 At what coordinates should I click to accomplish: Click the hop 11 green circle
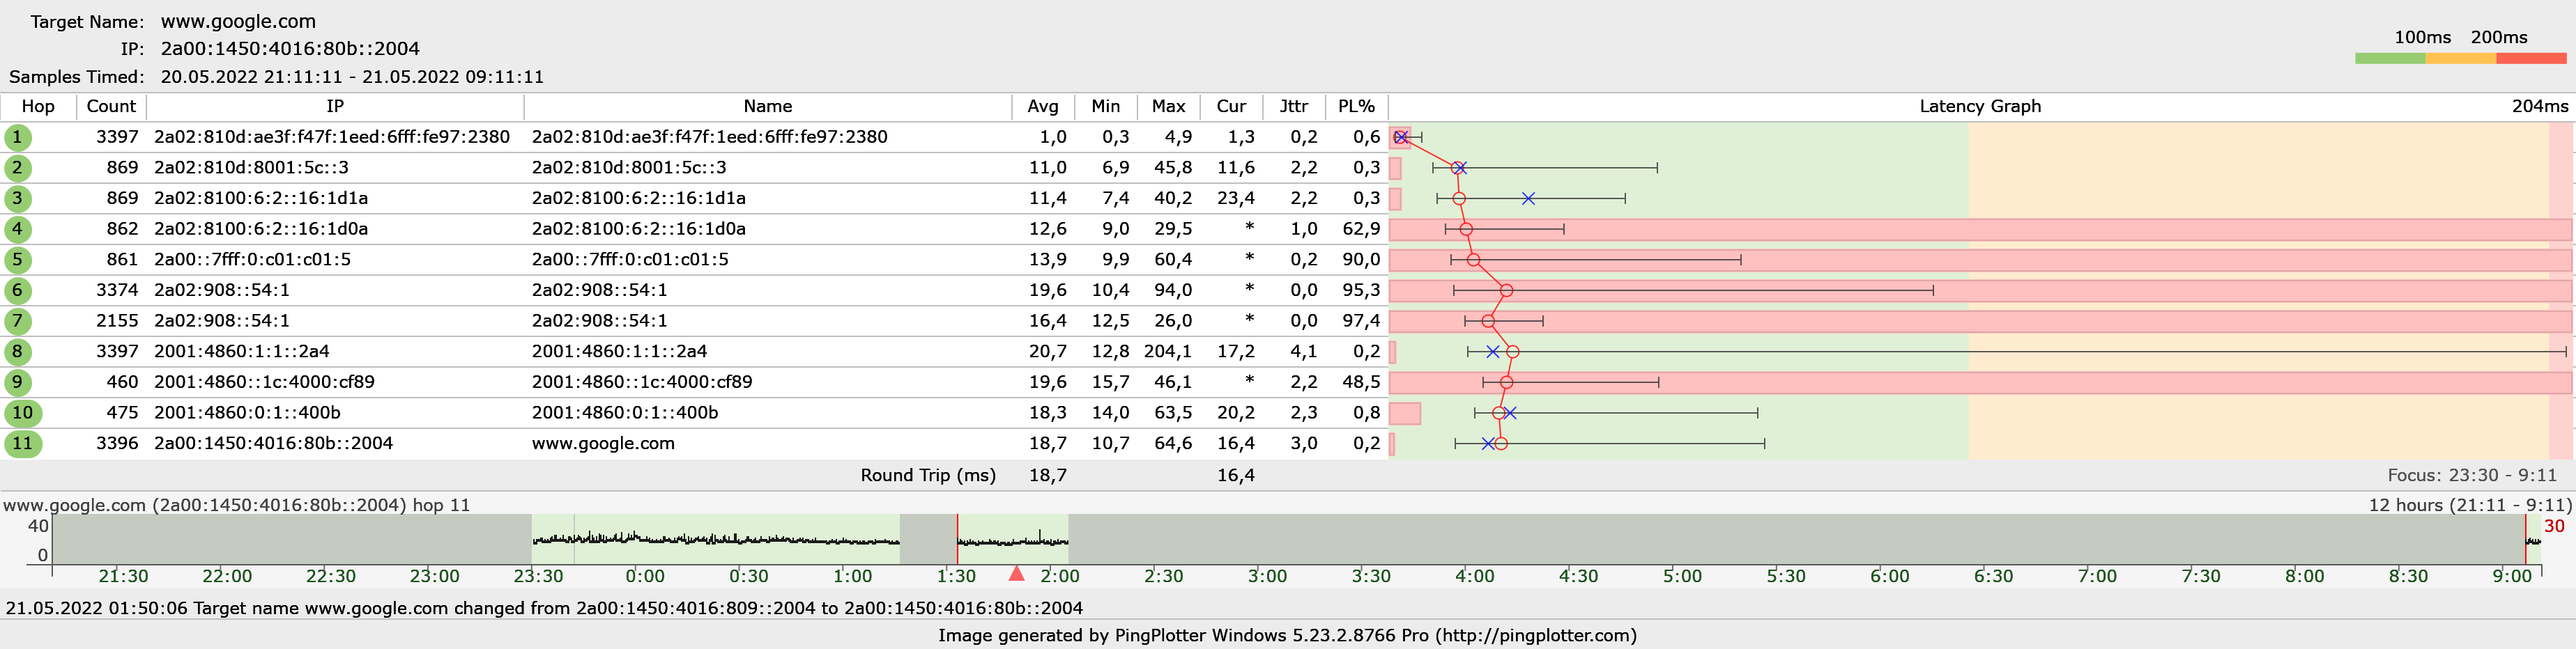click(x=22, y=444)
